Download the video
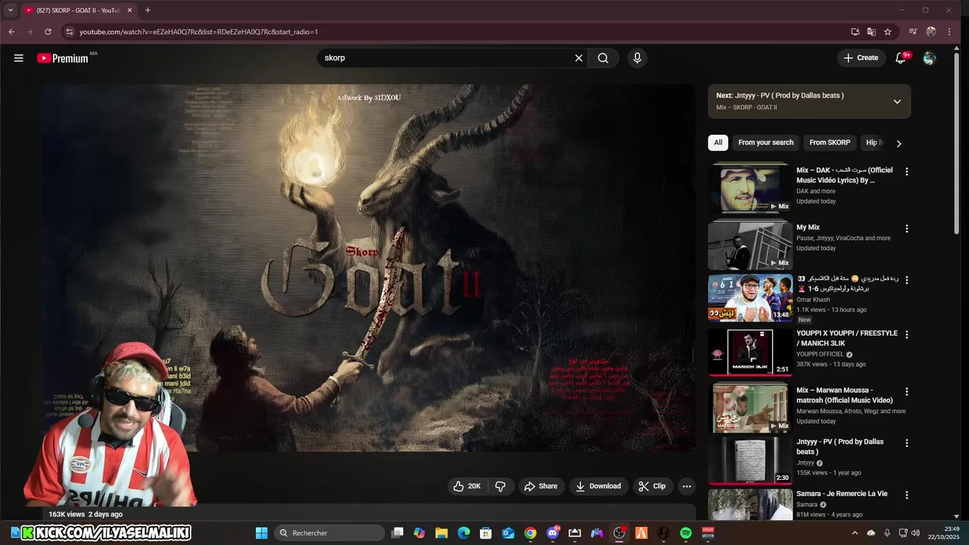Screen dimensions: 969x545 598,486
